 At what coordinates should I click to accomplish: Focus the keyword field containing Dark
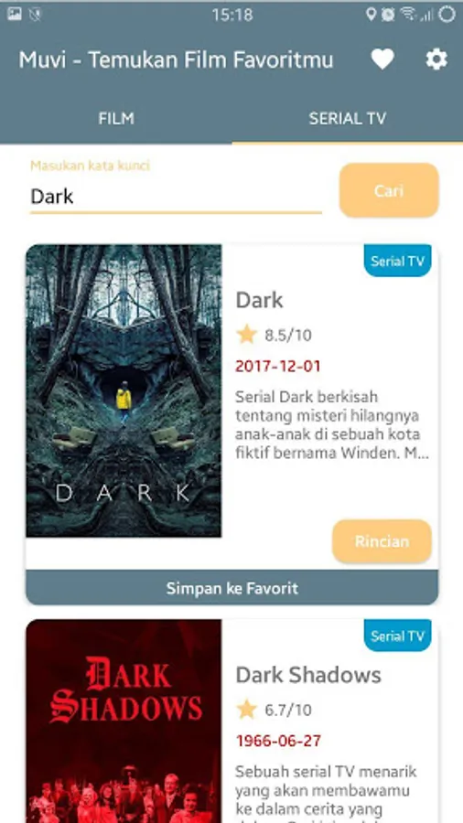click(176, 197)
